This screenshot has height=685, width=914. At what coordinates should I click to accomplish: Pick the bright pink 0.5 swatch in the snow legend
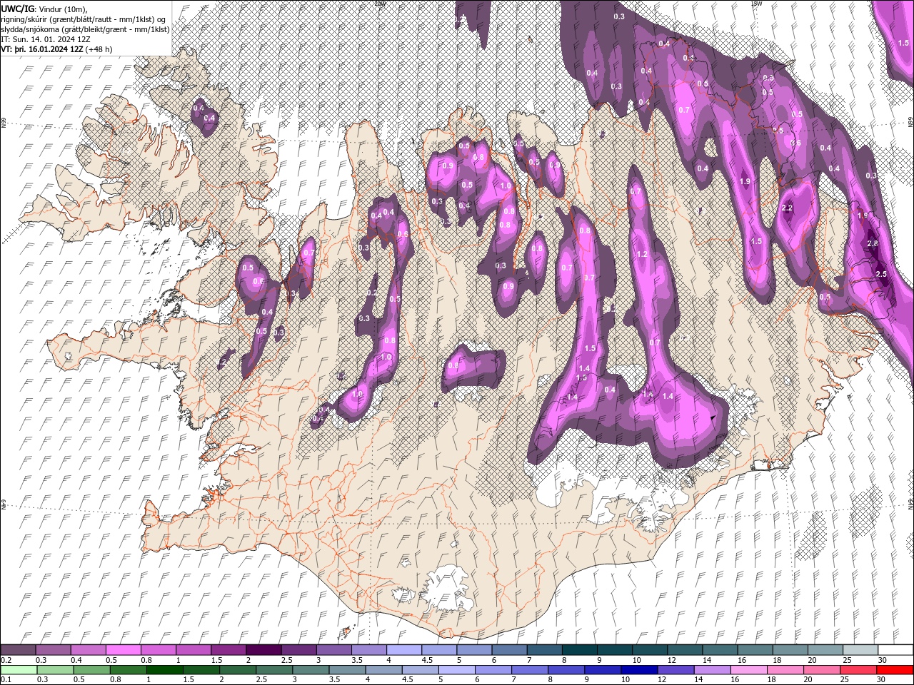coord(123,650)
